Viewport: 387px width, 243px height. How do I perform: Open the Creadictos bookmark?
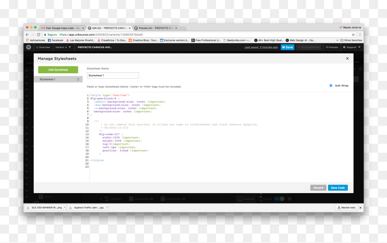tap(112, 40)
